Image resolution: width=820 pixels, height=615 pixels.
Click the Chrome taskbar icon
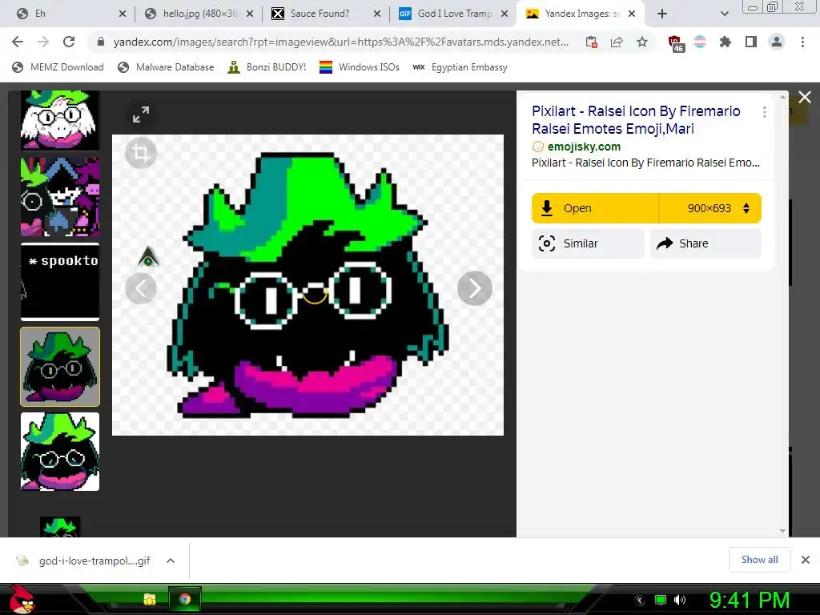click(185, 599)
